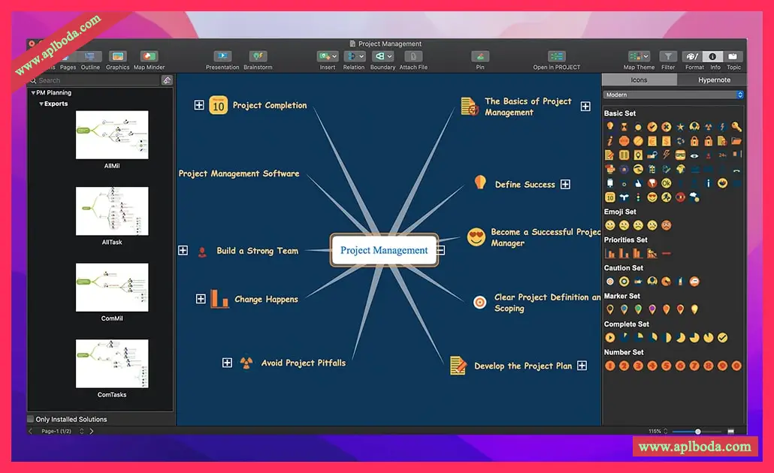Image resolution: width=774 pixels, height=473 pixels.
Task: Adjust the zoom slider handle
Action: point(697,432)
